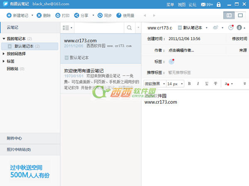This screenshot has width=249, height=186.
Task: Go forward with the right navigation arrow
Action: [x=154, y=15]
